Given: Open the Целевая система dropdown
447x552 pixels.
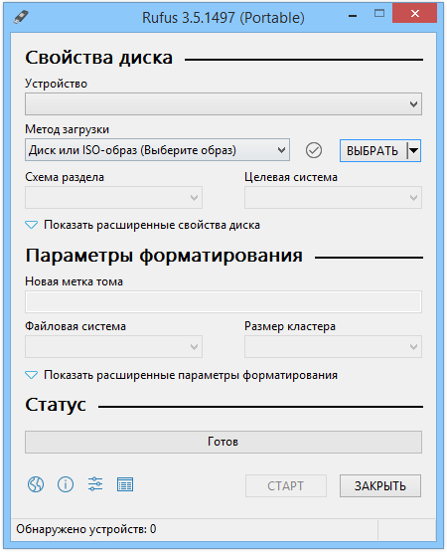Looking at the screenshot, I should (333, 198).
